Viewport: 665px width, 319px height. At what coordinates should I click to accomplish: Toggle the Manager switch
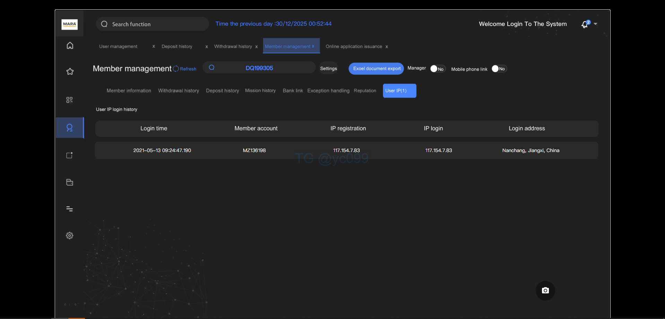[437, 69]
